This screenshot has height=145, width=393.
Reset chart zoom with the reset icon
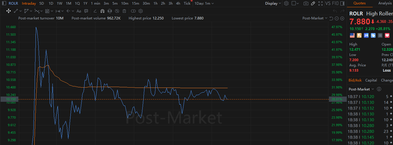[331, 18]
